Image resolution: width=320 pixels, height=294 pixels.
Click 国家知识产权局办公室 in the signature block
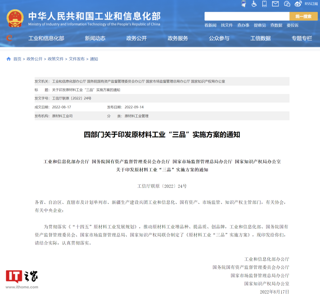click(267, 284)
